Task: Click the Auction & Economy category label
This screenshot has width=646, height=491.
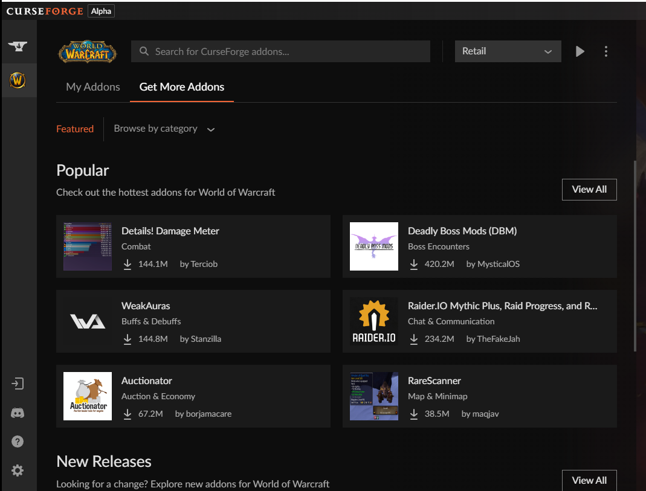Action: 158,396
